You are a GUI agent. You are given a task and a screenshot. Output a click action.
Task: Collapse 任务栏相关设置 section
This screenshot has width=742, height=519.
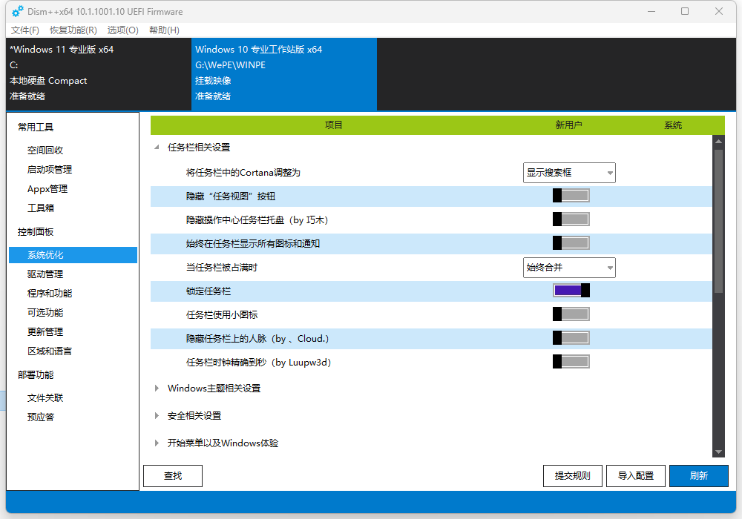[157, 148]
